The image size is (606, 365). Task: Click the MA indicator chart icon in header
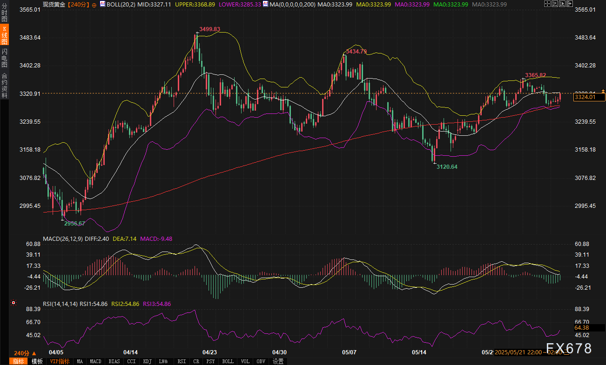tap(265, 4)
